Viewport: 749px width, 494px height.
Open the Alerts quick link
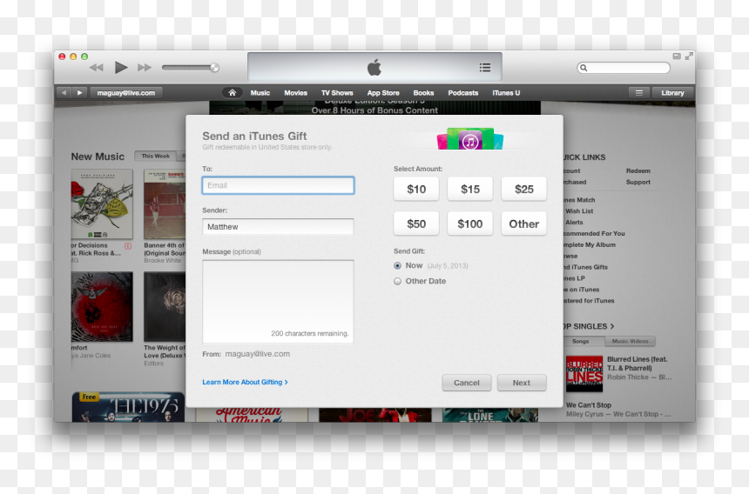574,222
